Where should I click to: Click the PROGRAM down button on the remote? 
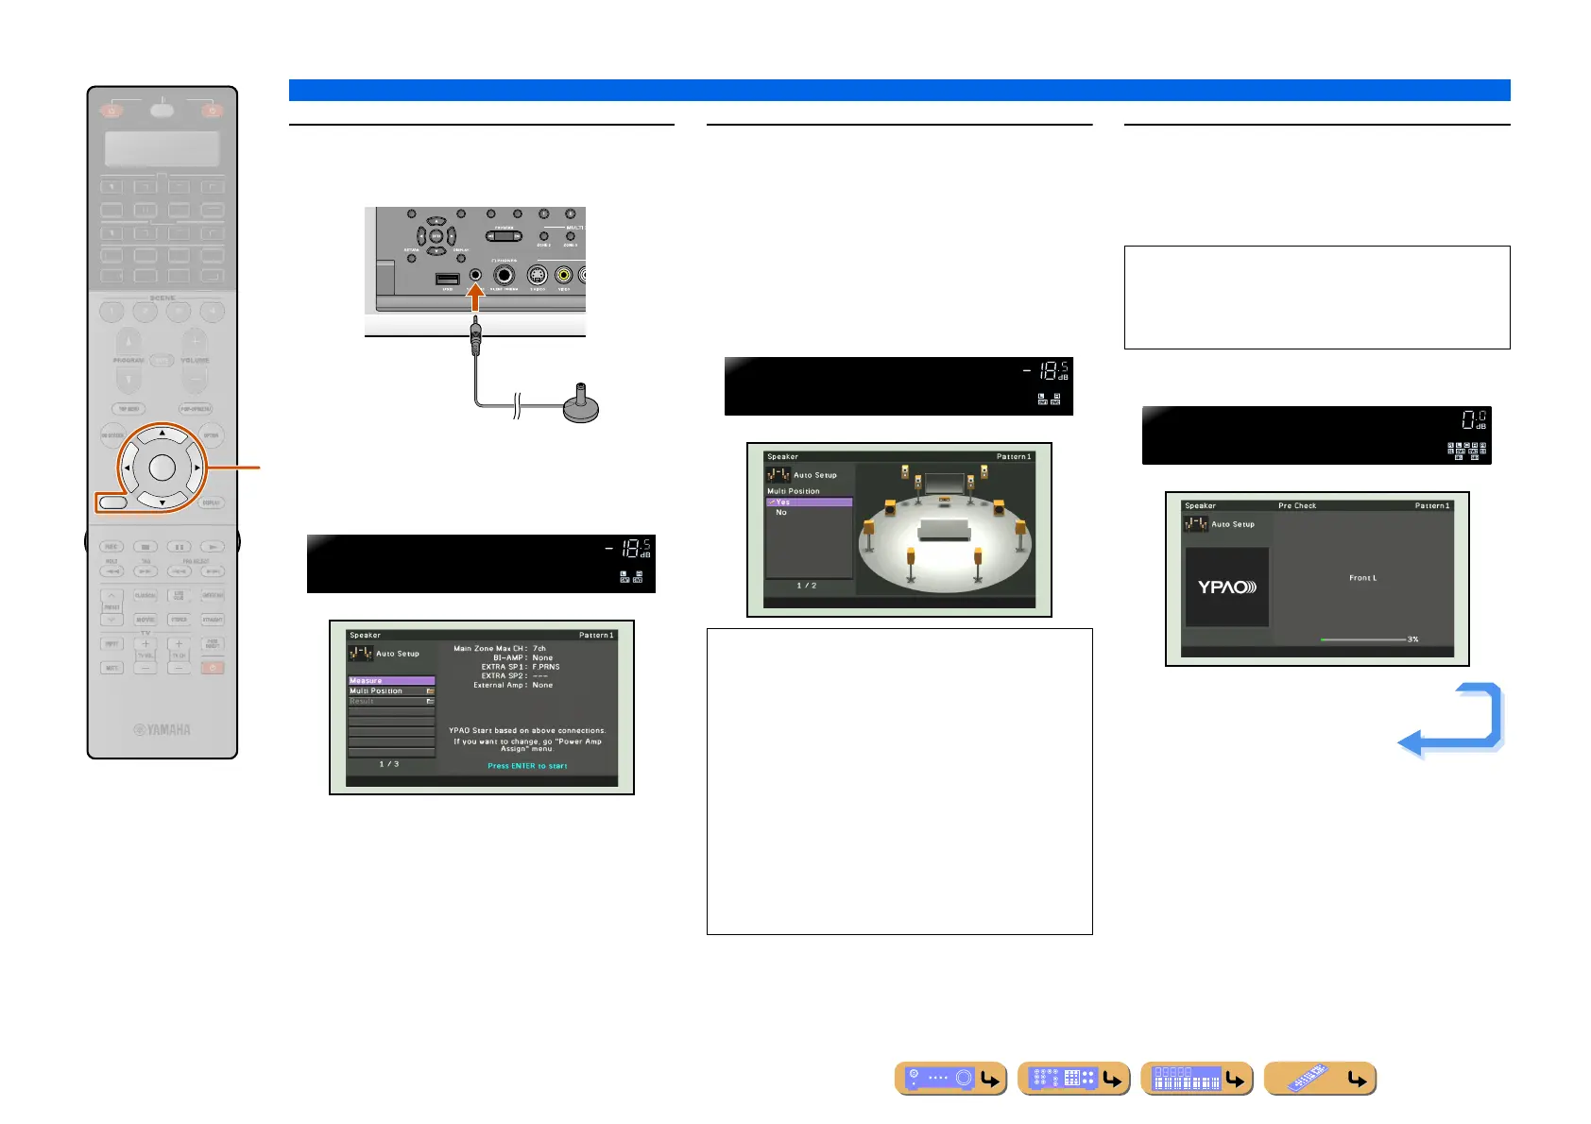pyautogui.click(x=128, y=380)
